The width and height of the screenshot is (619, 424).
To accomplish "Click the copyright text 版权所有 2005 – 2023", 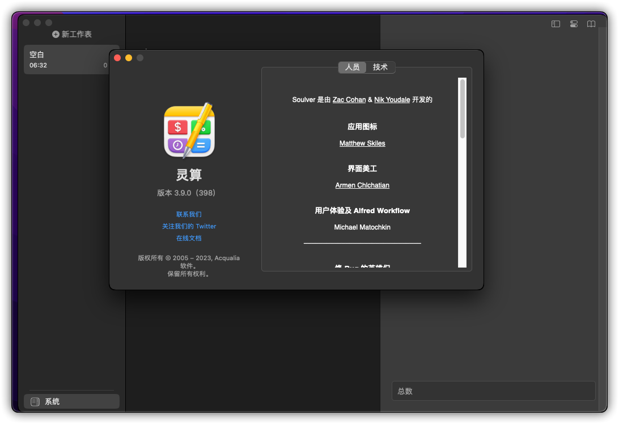I will (189, 266).
